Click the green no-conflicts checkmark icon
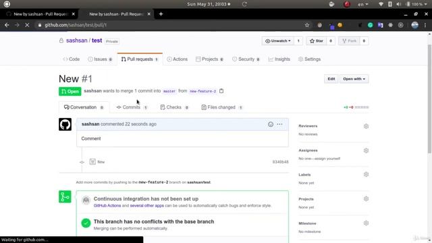 point(86,223)
